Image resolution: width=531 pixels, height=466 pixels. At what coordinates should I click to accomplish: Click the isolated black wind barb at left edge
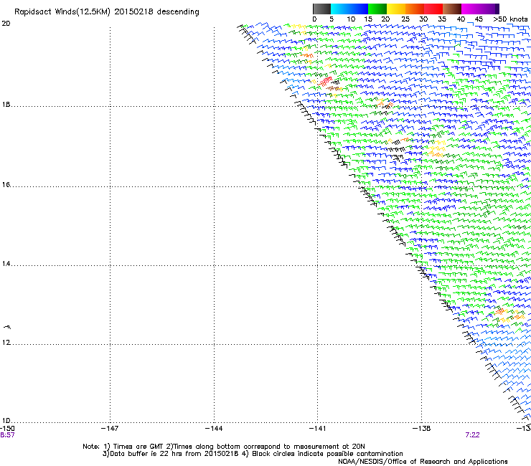pyautogui.click(x=7, y=327)
